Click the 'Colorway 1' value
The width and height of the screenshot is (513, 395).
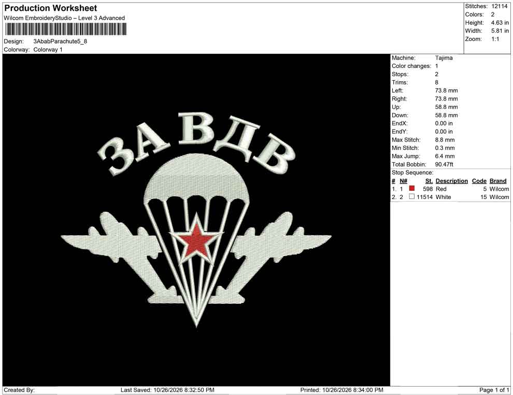point(48,50)
